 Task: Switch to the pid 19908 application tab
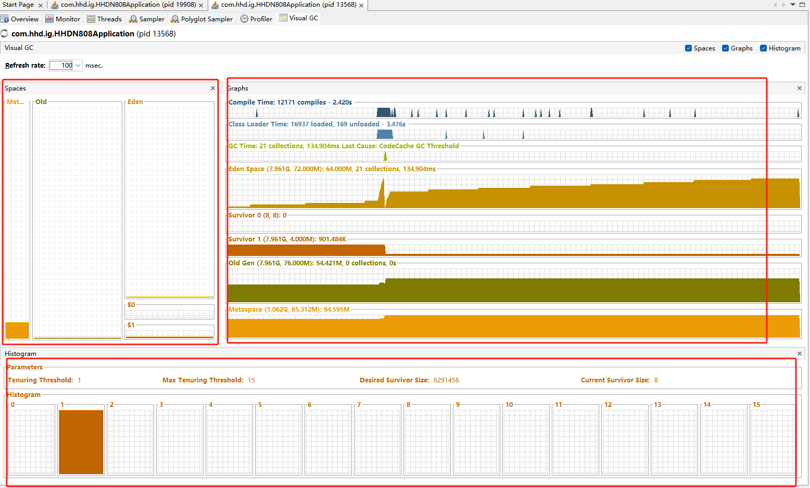pyautogui.click(x=128, y=5)
